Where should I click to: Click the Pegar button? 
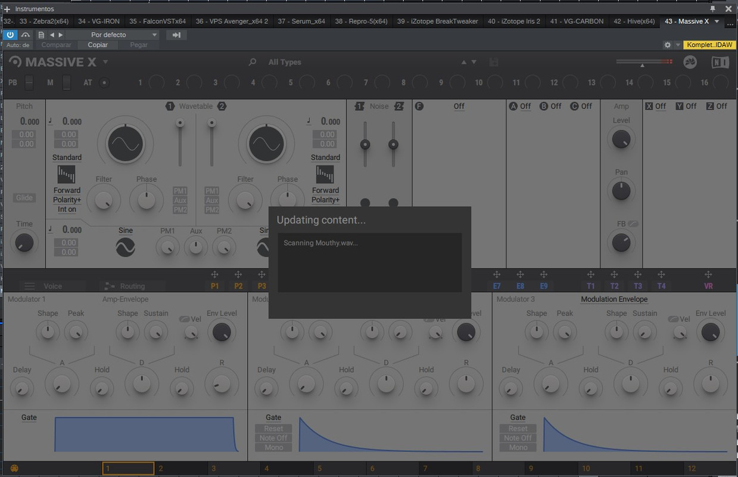click(138, 45)
